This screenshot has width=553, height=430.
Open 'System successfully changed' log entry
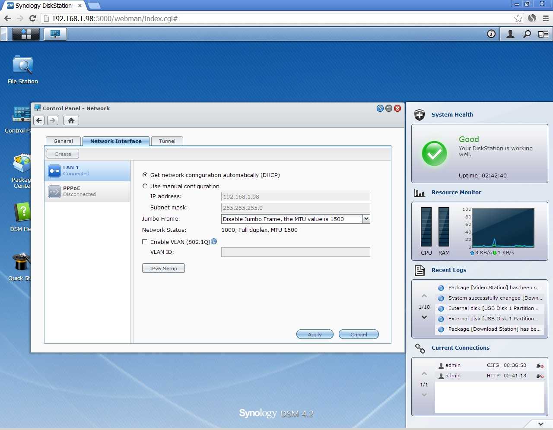489,298
